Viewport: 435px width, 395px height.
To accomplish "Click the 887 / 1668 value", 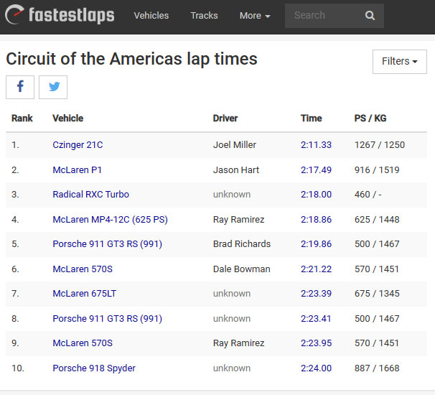I will click(x=377, y=368).
